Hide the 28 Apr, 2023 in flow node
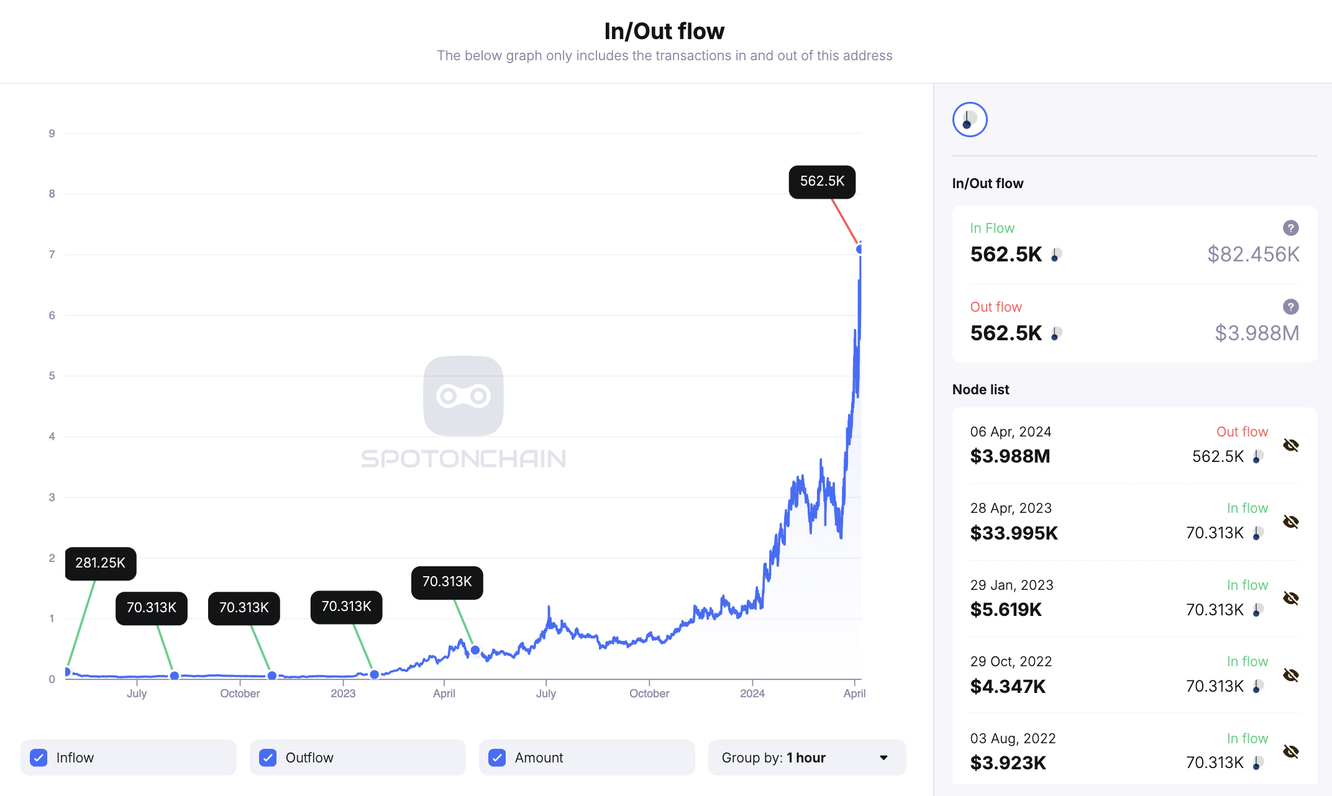The width and height of the screenshot is (1332, 796). (x=1290, y=522)
